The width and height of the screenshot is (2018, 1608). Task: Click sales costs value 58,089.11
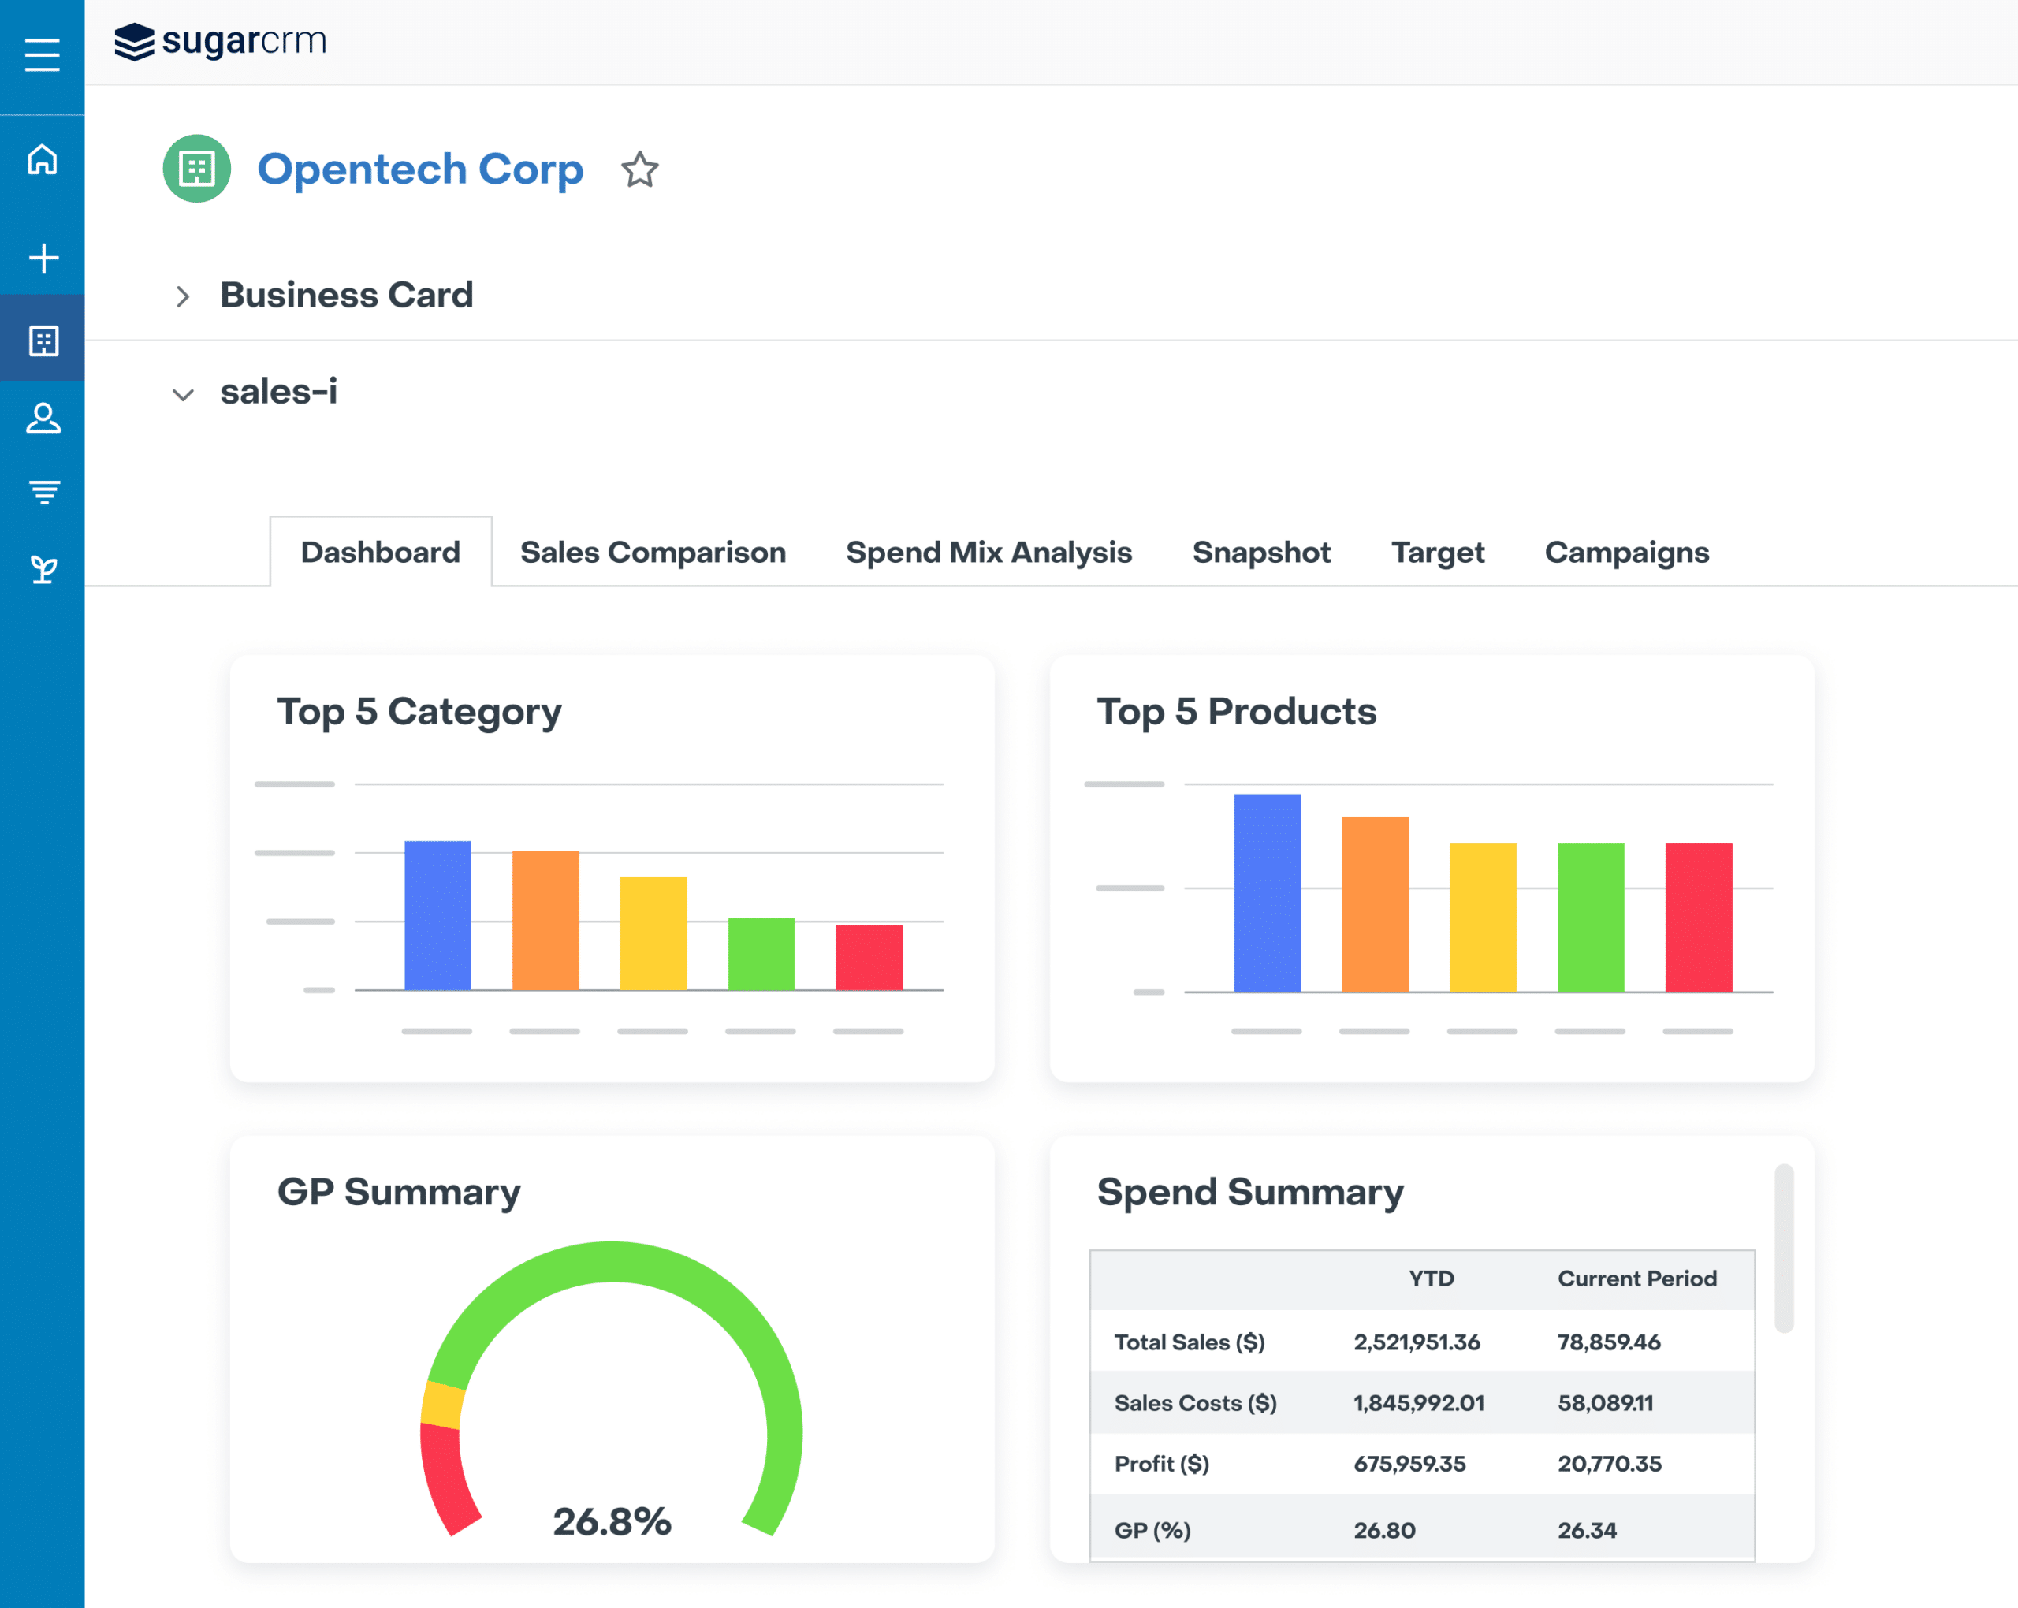pos(1604,1403)
